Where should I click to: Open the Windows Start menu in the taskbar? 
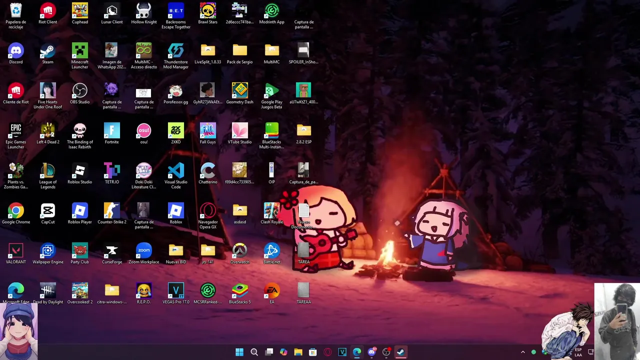[239, 352]
